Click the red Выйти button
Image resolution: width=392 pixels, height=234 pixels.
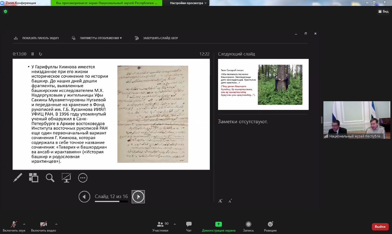pyautogui.click(x=380, y=227)
